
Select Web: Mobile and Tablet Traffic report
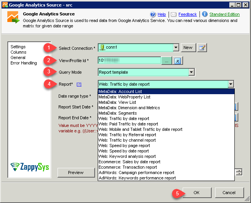(166, 129)
